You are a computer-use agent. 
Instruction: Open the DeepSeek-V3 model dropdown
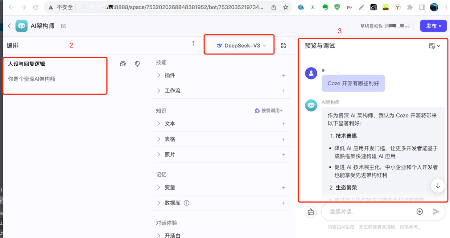241,46
